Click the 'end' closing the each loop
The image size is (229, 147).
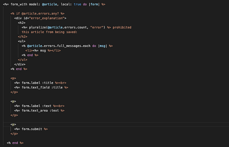(x=30, y=55)
